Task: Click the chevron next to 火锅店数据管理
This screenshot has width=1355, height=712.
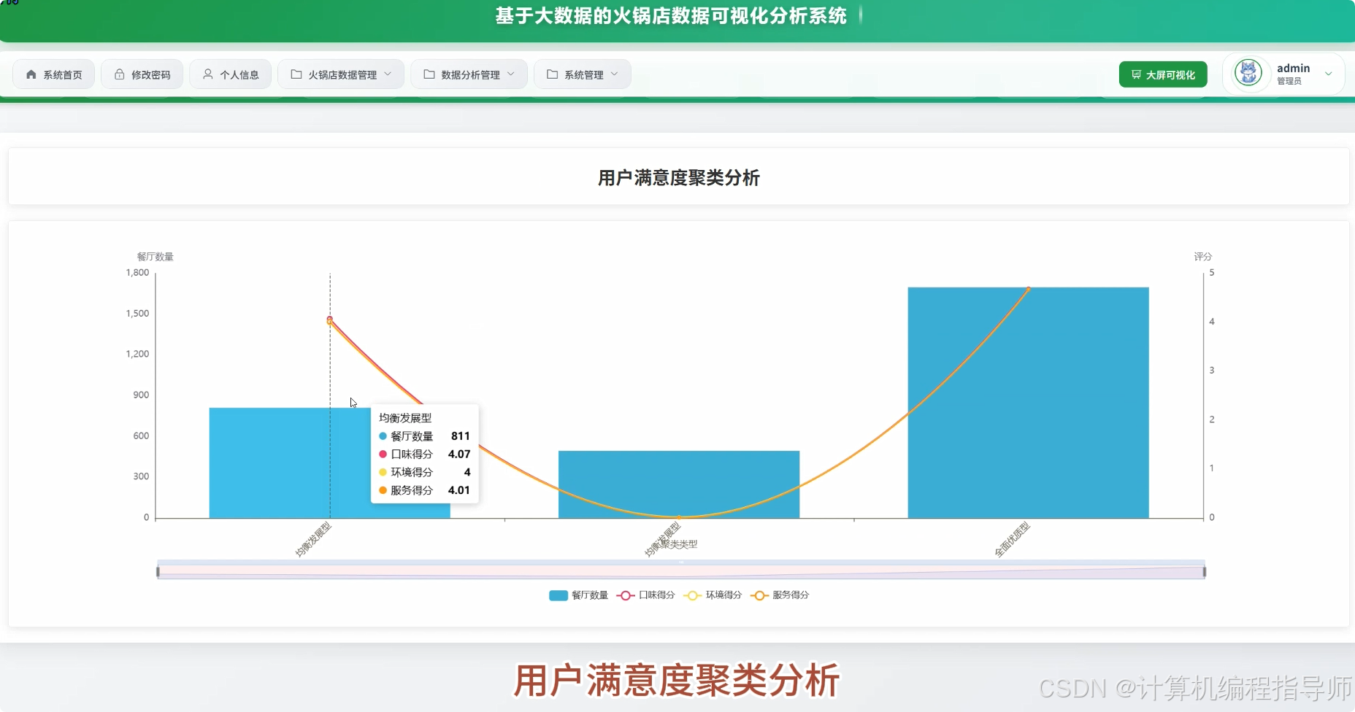Action: [388, 74]
